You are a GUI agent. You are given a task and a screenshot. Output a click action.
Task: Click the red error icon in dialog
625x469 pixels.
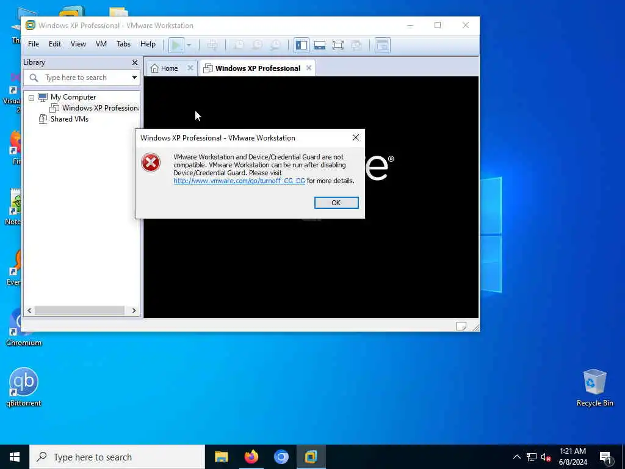pos(151,162)
